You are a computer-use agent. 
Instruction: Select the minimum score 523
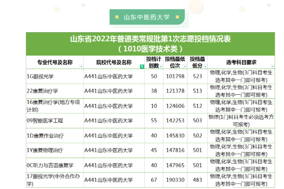(x=197, y=76)
